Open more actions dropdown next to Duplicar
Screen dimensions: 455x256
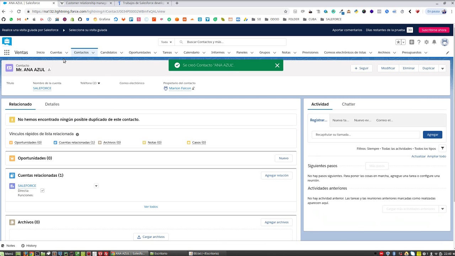click(443, 68)
